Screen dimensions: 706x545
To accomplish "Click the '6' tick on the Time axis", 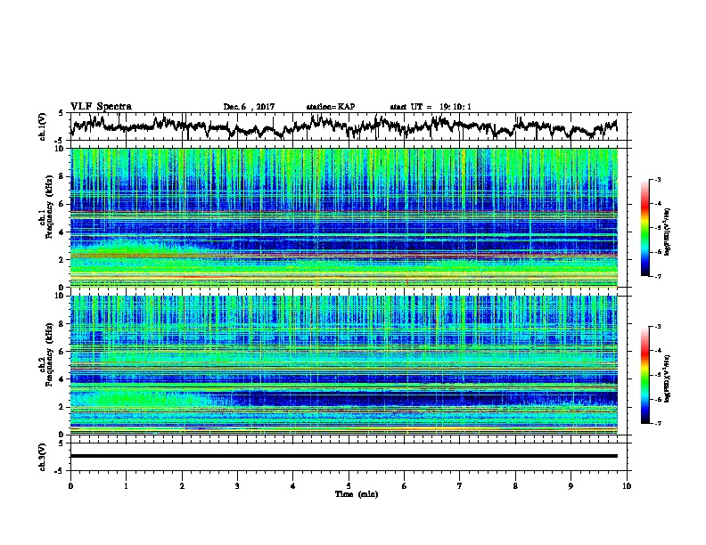I will (x=404, y=486).
